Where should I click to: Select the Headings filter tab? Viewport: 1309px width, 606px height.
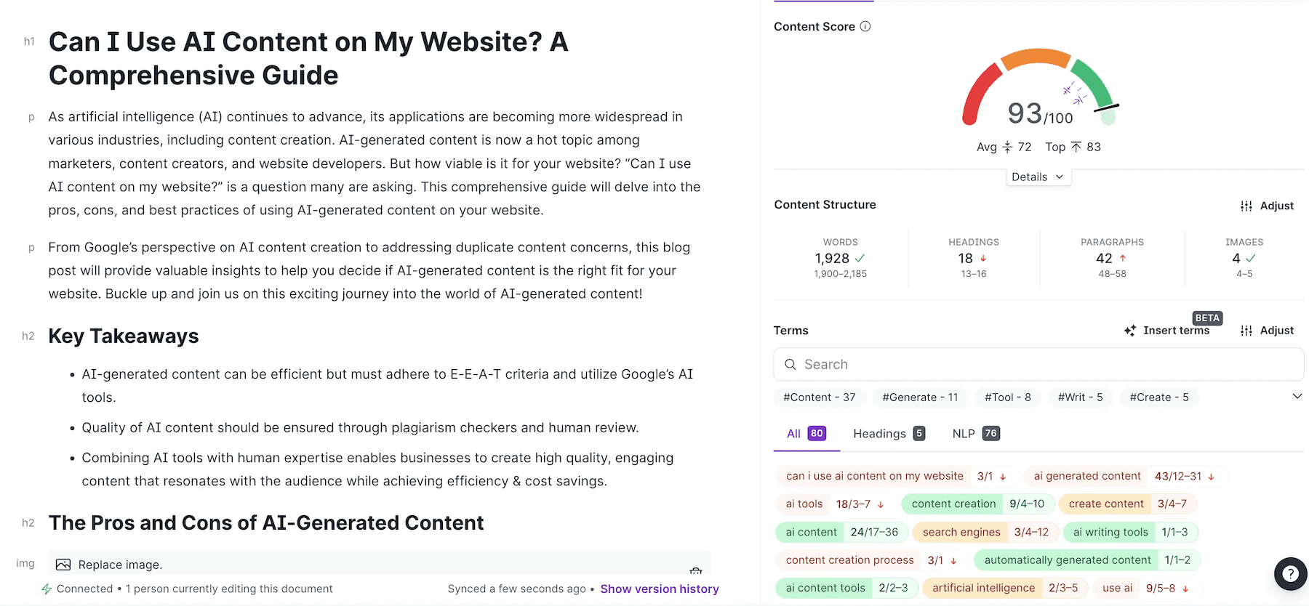coord(880,433)
